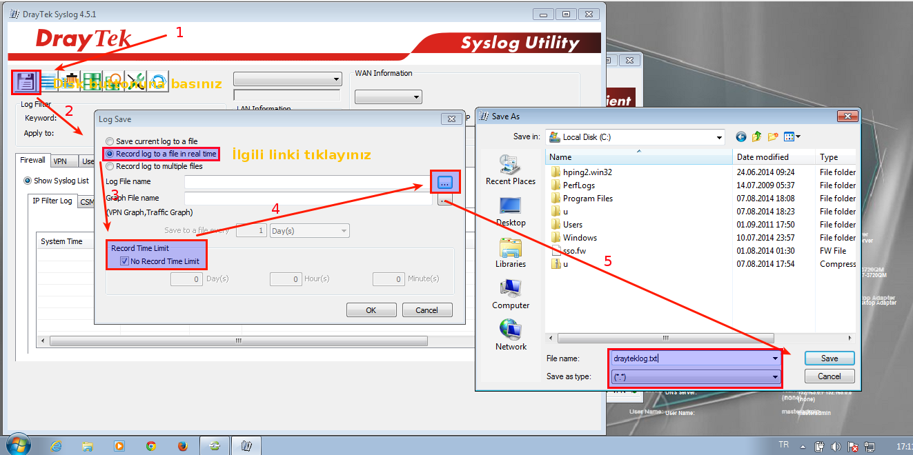Image resolution: width=913 pixels, height=455 pixels.
Task: Switch to the VPN tab
Action: 60,161
